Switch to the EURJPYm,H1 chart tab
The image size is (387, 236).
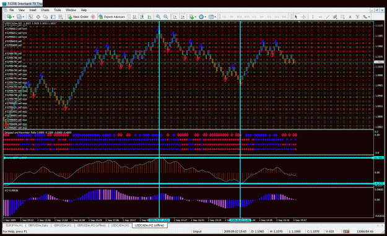tap(14, 225)
